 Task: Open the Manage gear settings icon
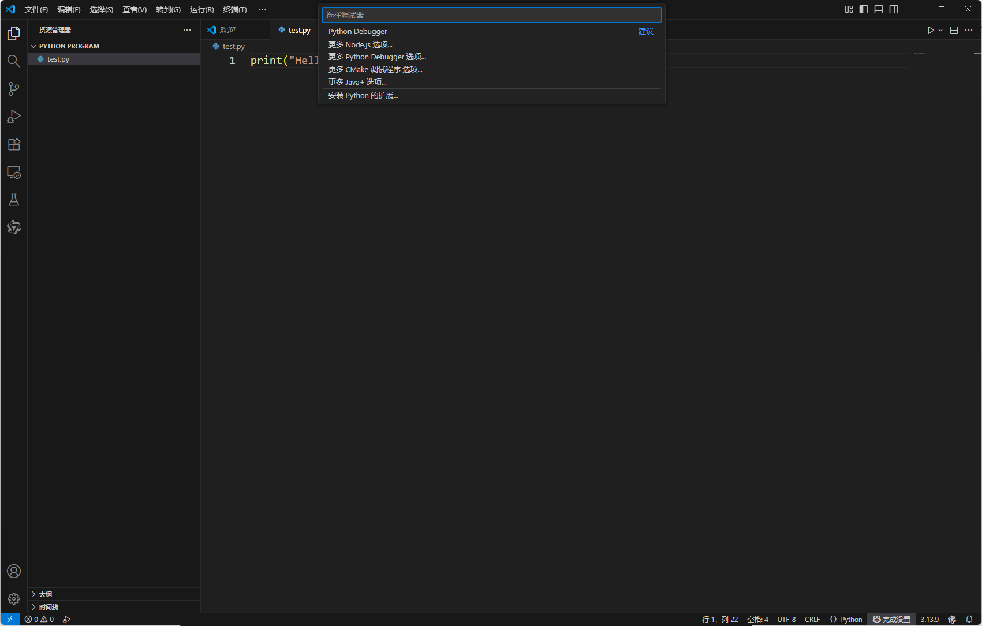(x=13, y=599)
